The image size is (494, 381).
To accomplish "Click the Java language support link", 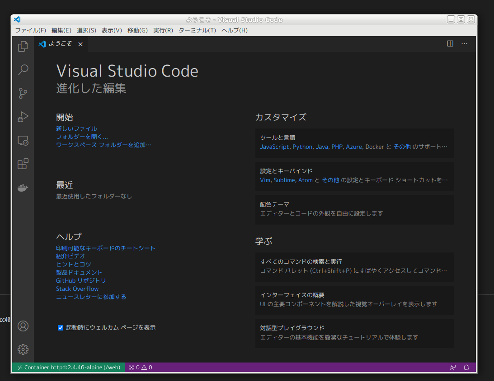I will (322, 147).
